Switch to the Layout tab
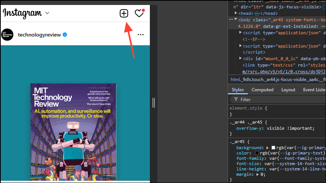 click(288, 90)
